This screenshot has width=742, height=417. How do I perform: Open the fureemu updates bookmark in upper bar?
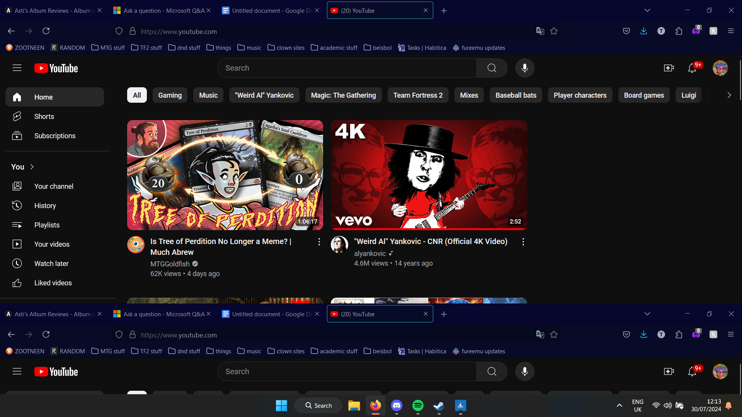[479, 47]
